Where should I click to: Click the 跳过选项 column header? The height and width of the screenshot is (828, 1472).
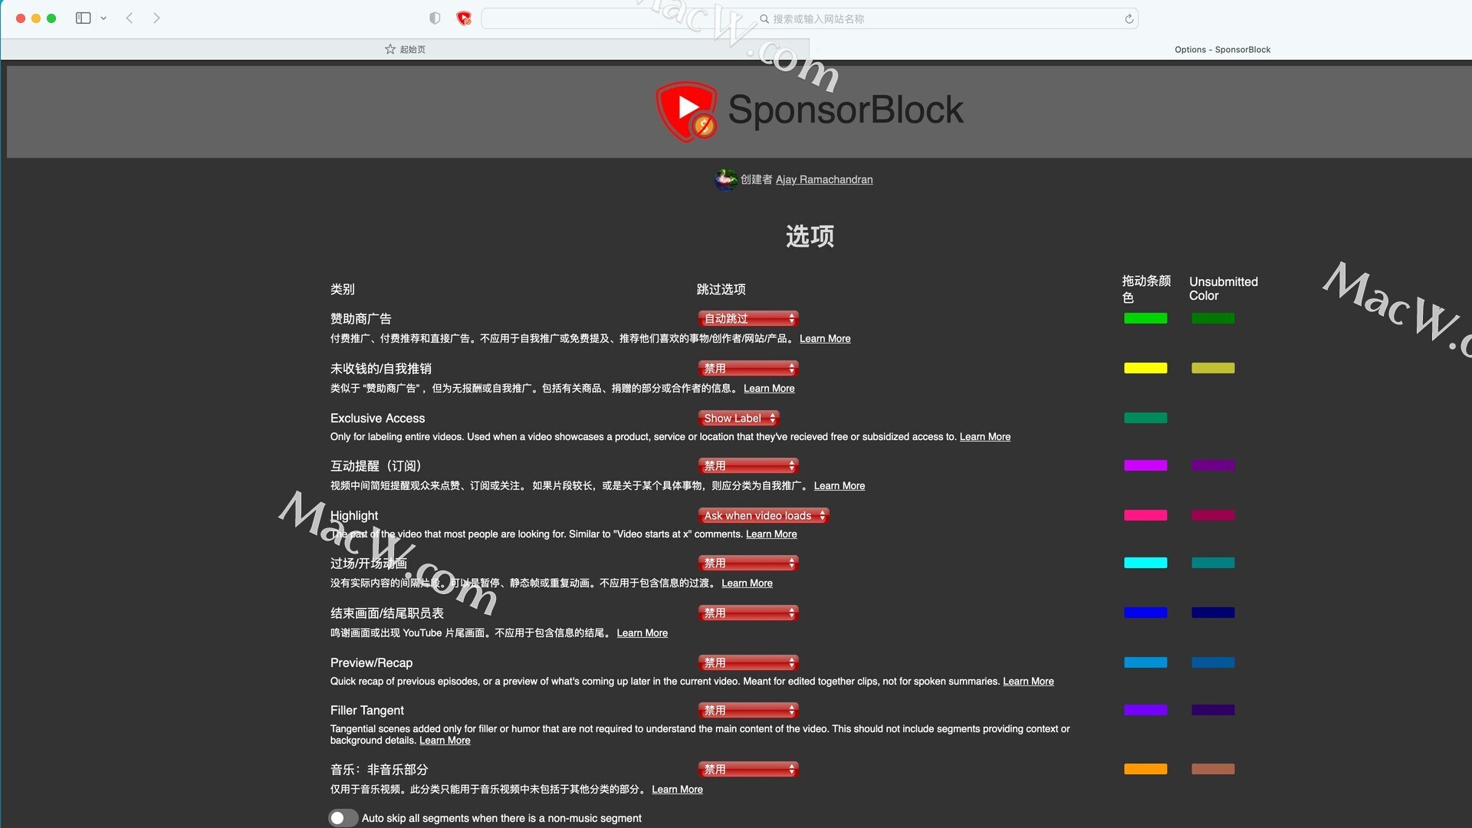pyautogui.click(x=721, y=289)
